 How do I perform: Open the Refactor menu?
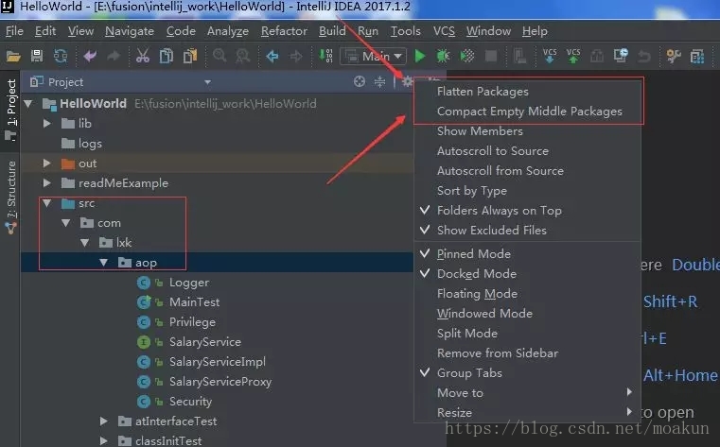[x=284, y=31]
